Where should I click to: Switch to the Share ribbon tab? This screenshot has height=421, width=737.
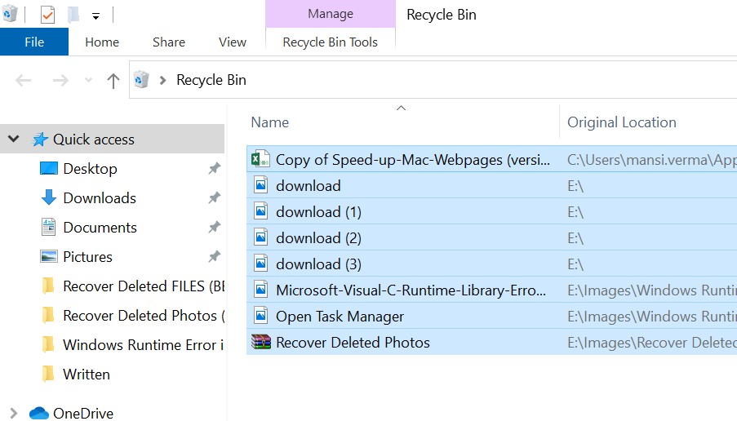tap(168, 42)
